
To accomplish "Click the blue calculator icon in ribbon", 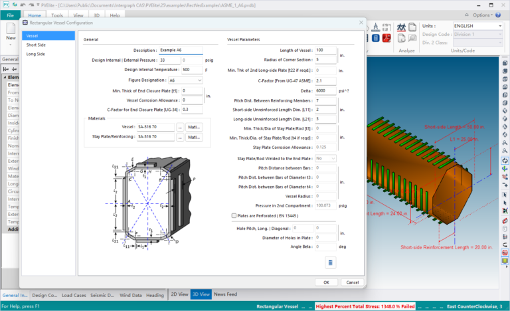I will (x=376, y=38).
